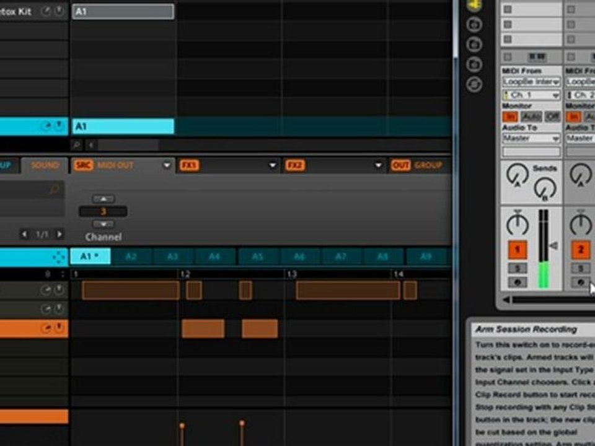
Task: Select pattern slot A1
Action: [90, 256]
